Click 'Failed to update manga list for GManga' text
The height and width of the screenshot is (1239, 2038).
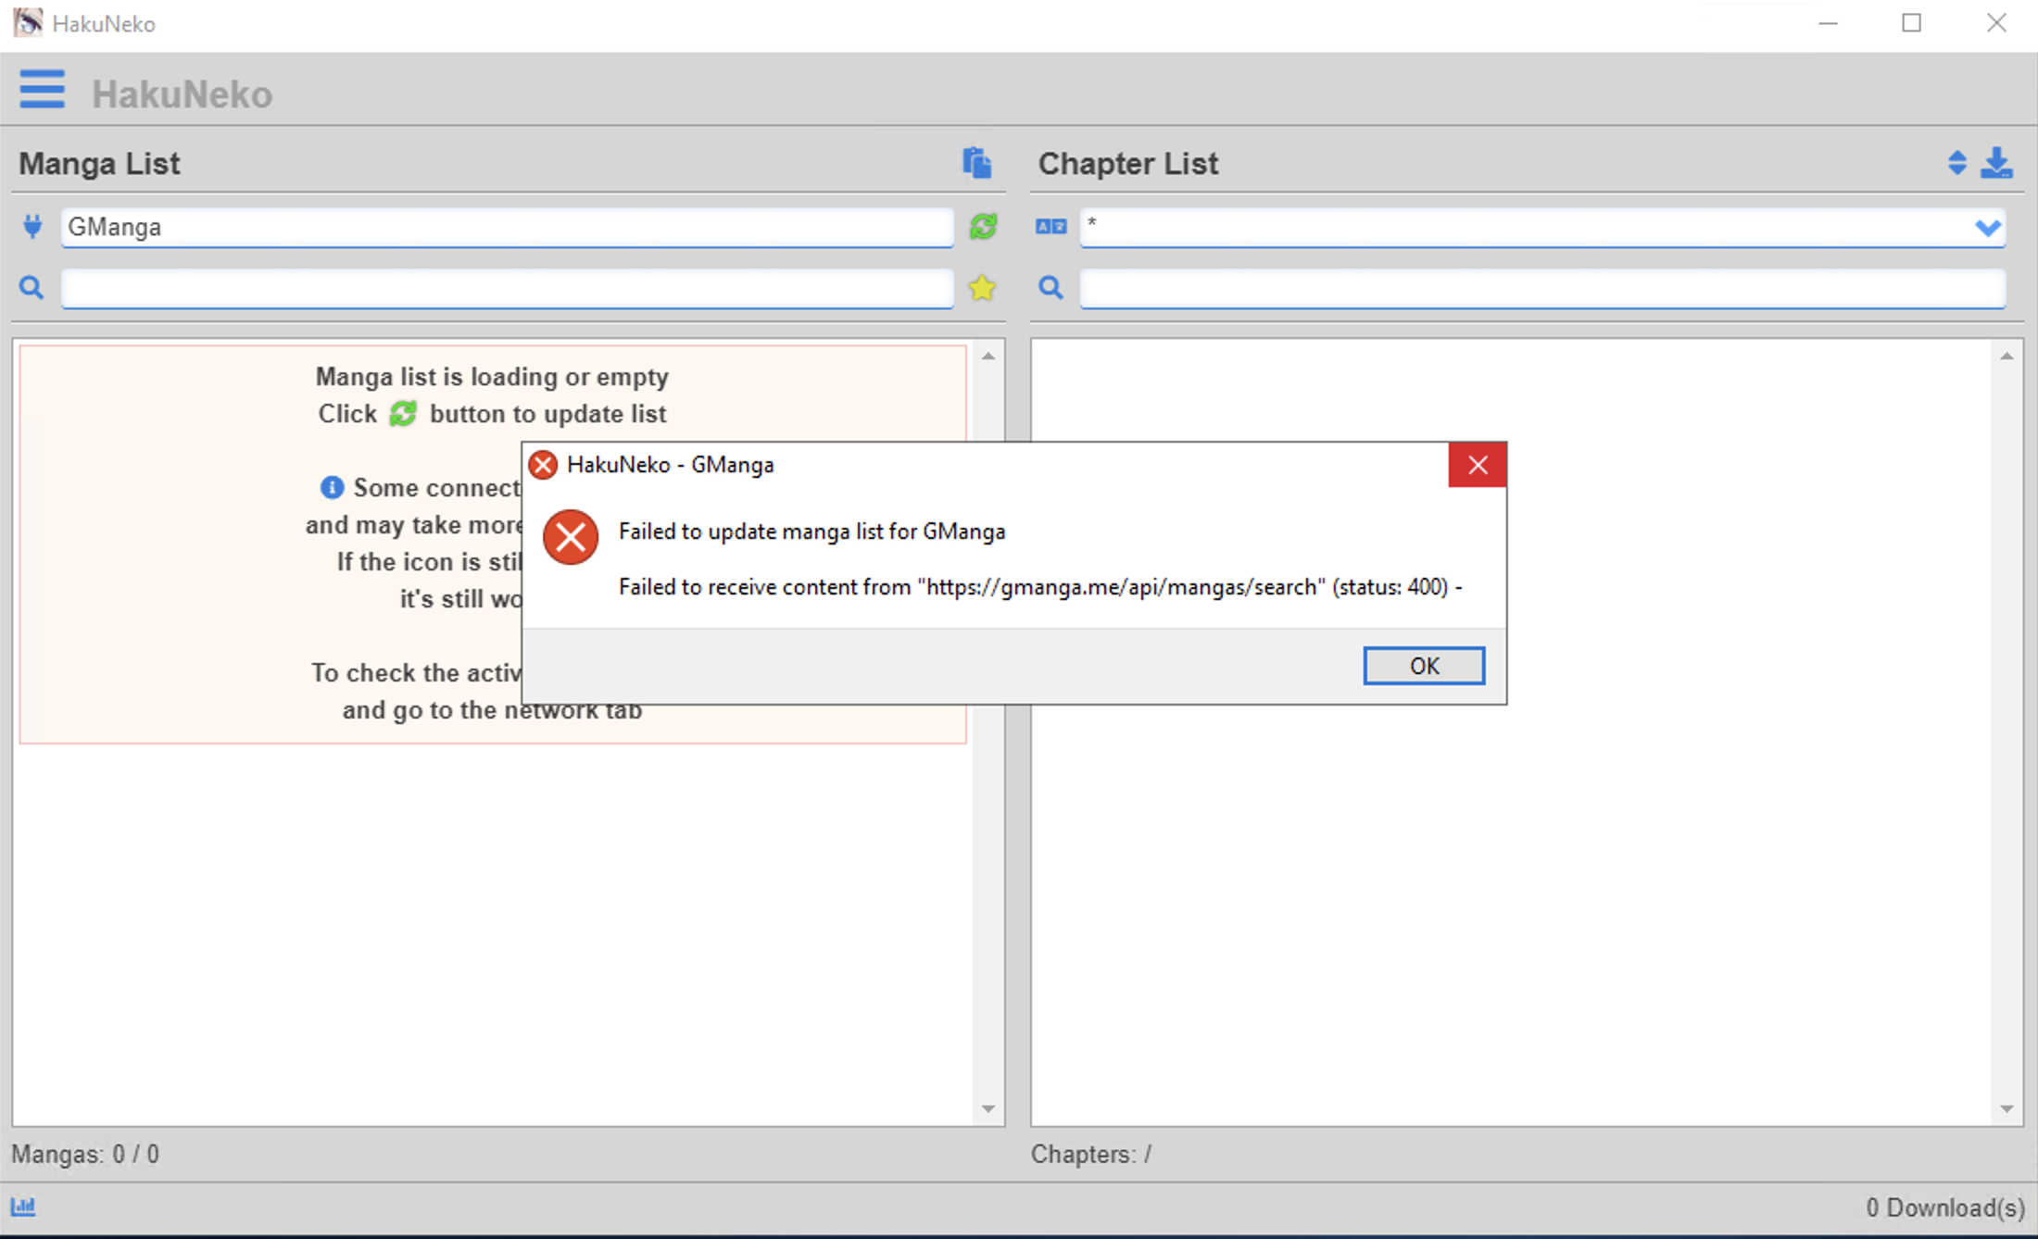pos(812,532)
